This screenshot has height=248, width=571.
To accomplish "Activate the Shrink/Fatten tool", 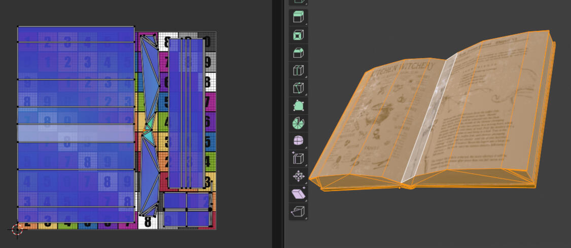I will click(x=298, y=176).
